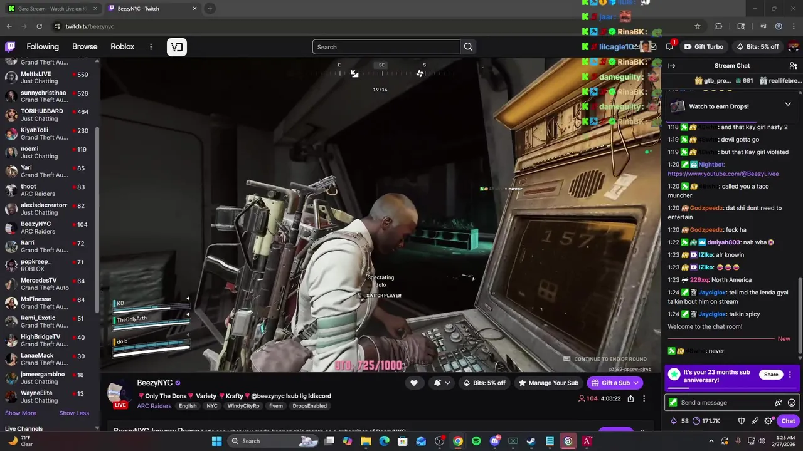803x451 pixels.
Task: Click the chat sword moderator icon
Action: [755, 421]
